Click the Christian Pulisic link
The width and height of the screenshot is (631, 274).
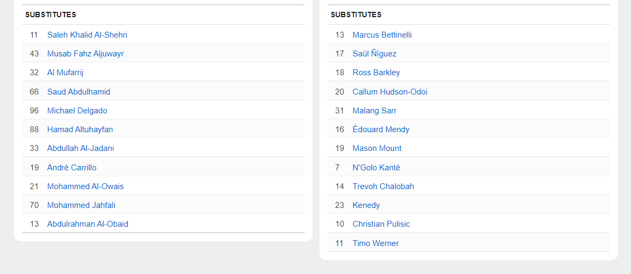pyautogui.click(x=381, y=224)
